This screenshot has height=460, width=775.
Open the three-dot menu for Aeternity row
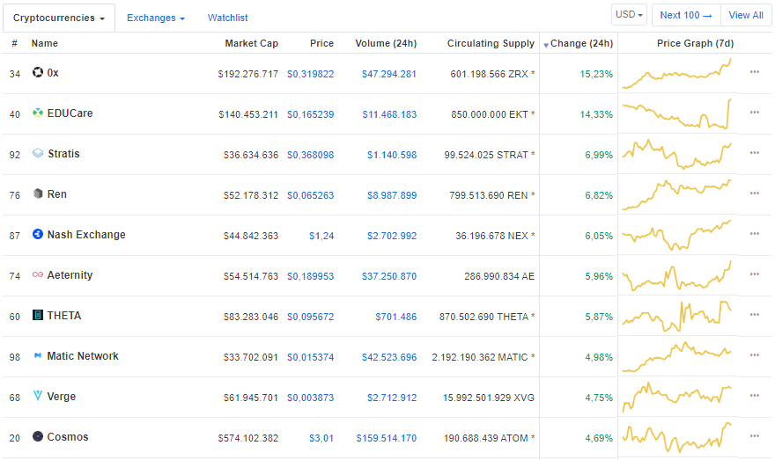[x=754, y=274]
